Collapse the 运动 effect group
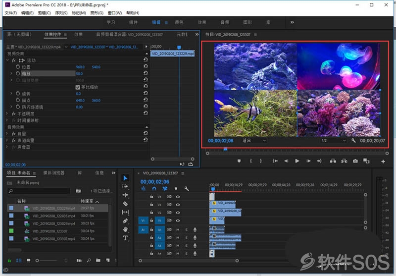Image resolution: width=396 pixels, height=276 pixels. (7, 60)
